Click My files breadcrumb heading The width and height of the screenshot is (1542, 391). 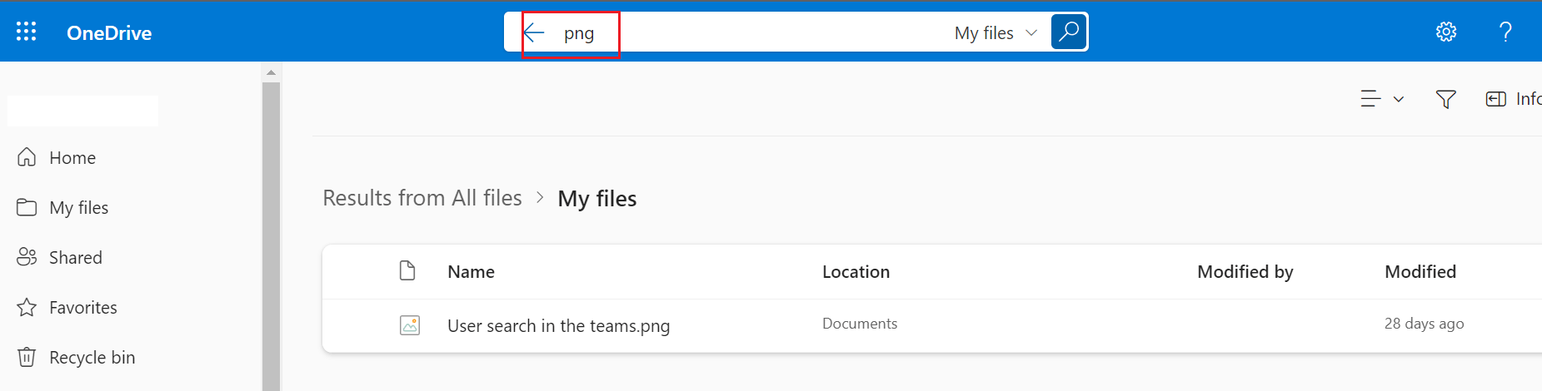pos(597,199)
